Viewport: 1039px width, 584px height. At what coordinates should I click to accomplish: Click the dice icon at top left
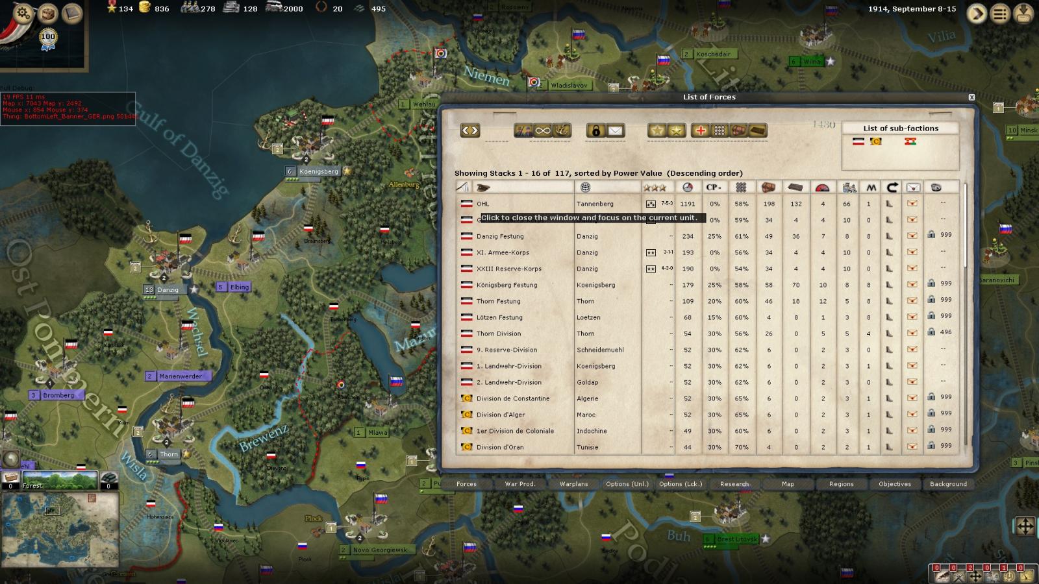point(47,12)
